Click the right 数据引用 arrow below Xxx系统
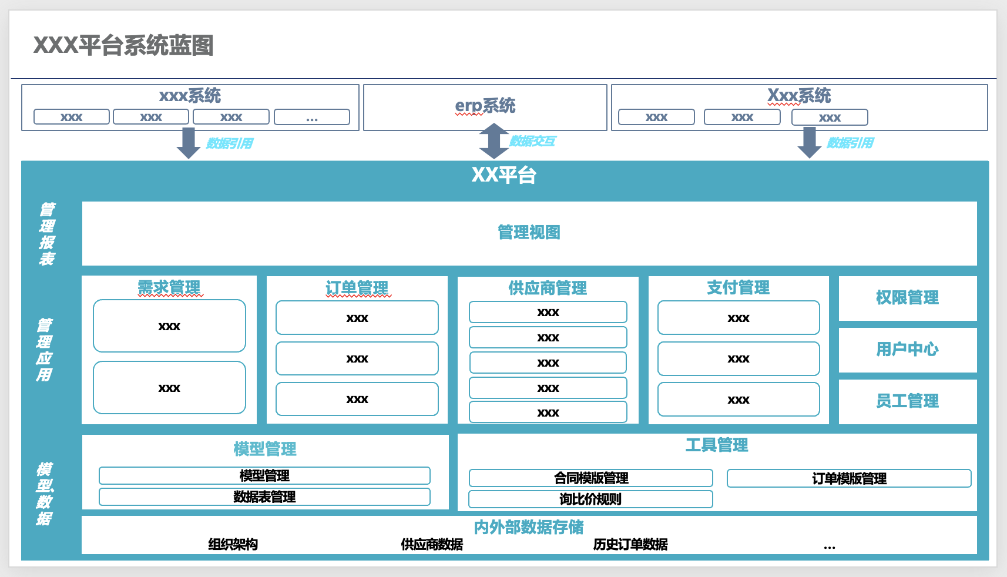The image size is (1007, 577). coord(810,142)
